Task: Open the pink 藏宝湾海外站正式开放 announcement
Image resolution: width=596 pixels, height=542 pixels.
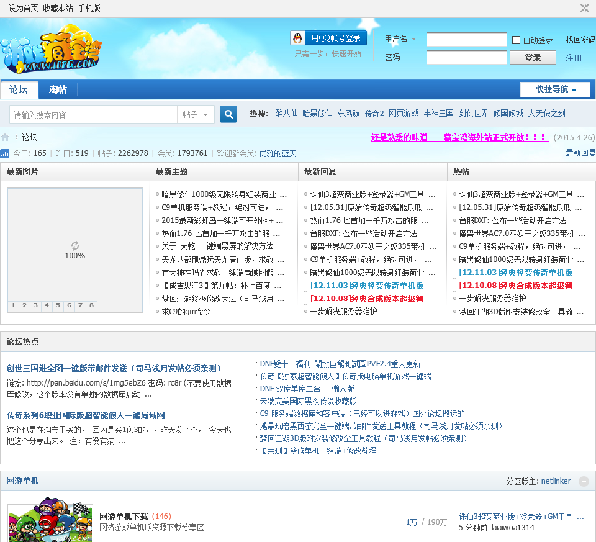Action: 459,138
